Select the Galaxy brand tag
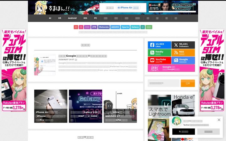226x141 pixels. (135, 27)
